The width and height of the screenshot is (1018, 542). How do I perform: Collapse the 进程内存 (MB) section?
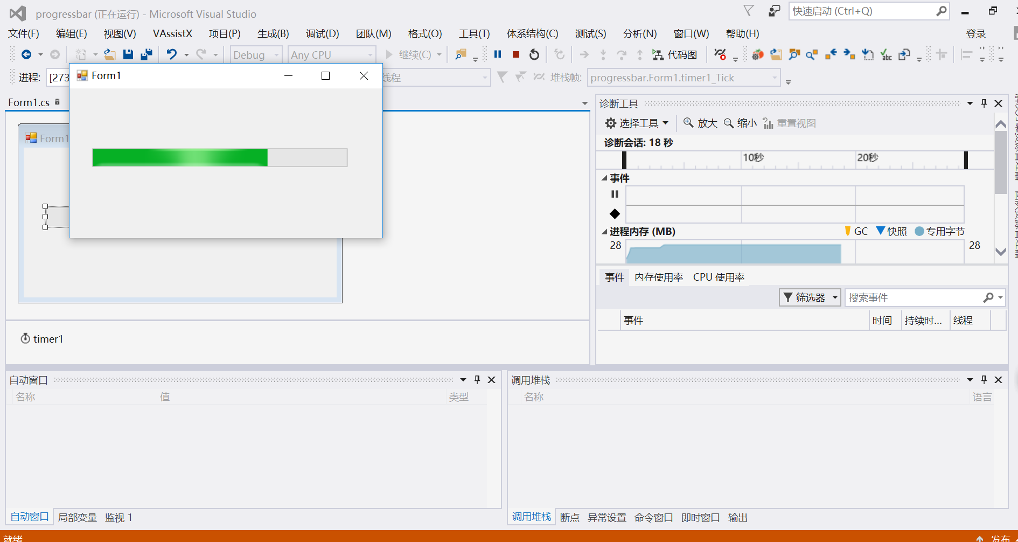[604, 232]
